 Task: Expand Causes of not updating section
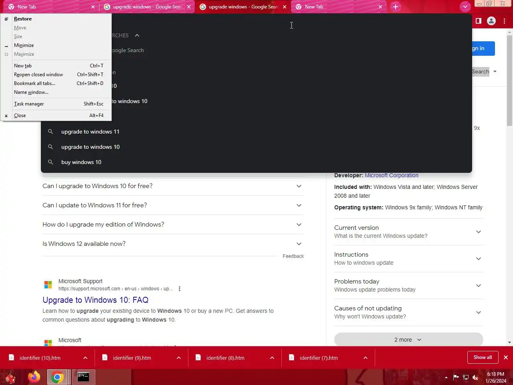tap(408, 312)
